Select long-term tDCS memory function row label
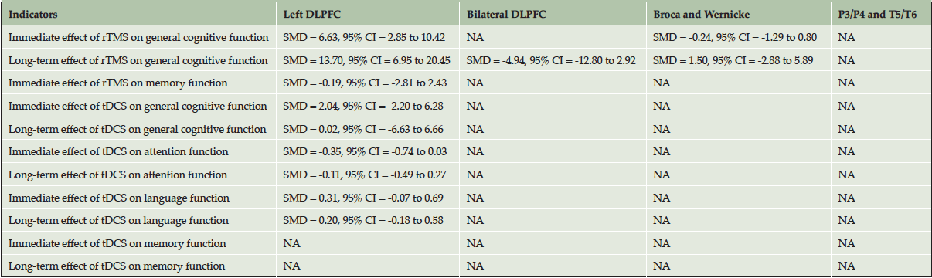Screen dimensions: 932x278 click(x=117, y=266)
